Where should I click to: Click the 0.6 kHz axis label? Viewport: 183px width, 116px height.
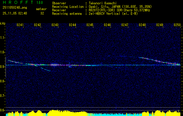[x=2, y=110]
